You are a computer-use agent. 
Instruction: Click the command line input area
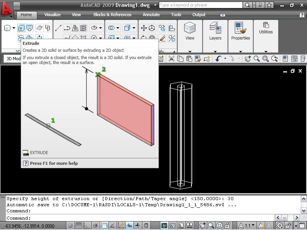tap(140, 218)
